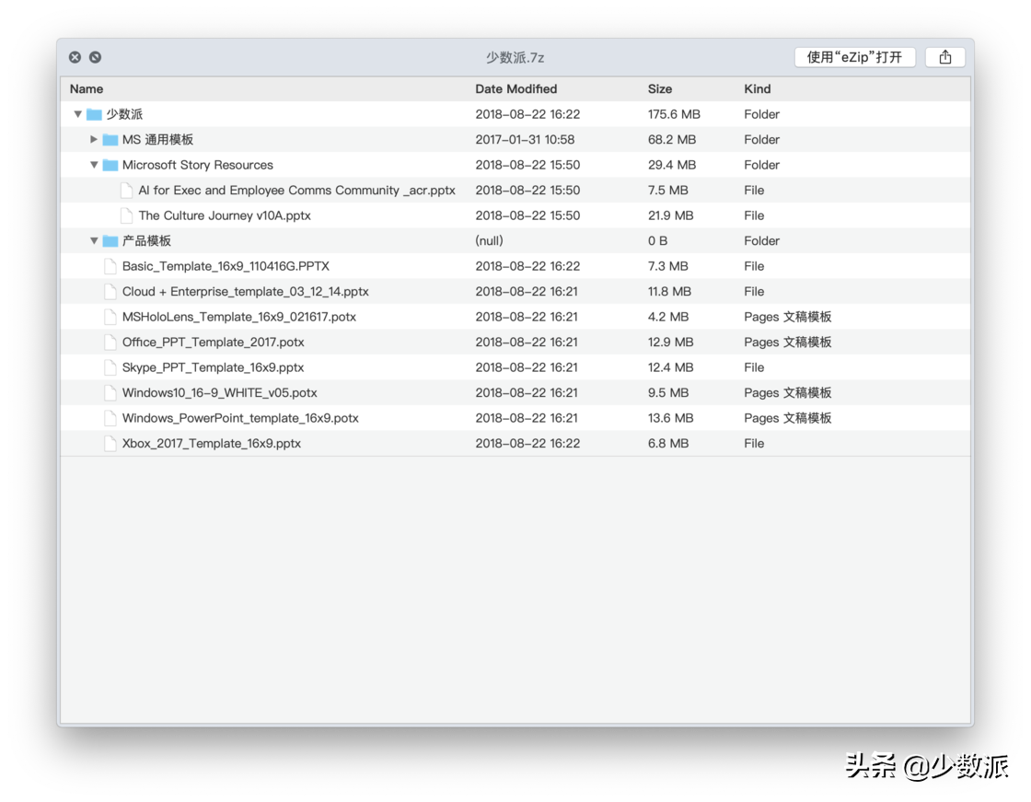Image resolution: width=1031 pixels, height=802 pixels.
Task: Sort files by the Size column header
Action: click(660, 88)
